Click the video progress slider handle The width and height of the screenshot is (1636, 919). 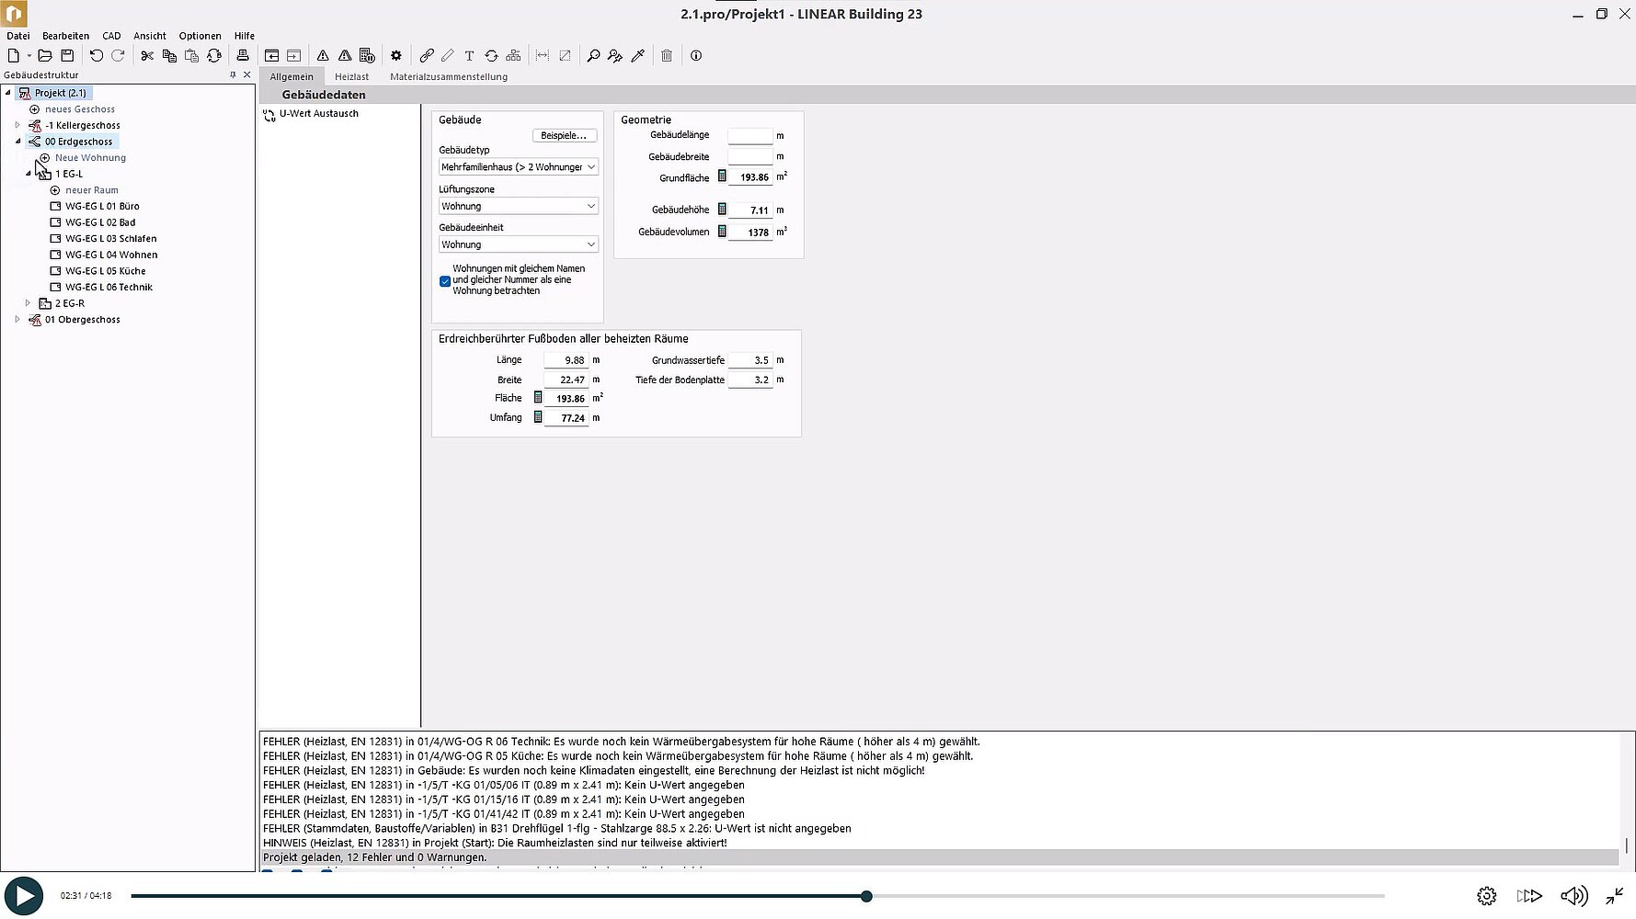pyautogui.click(x=866, y=896)
